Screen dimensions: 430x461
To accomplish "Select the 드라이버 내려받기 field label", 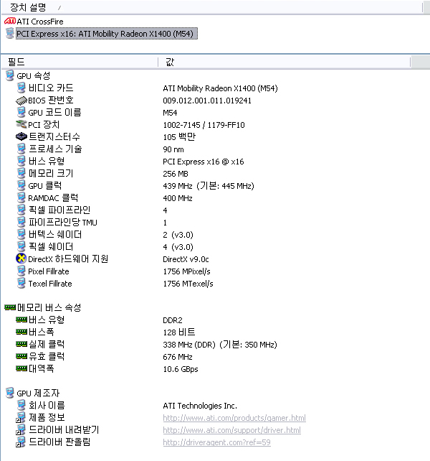I will 64,430.
